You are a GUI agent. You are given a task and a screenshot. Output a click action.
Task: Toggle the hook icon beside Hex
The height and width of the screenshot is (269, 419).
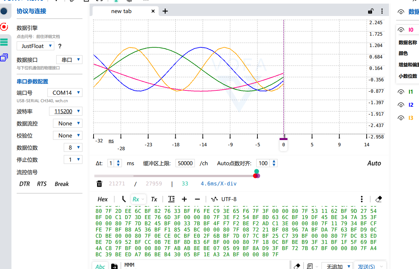[x=124, y=199]
